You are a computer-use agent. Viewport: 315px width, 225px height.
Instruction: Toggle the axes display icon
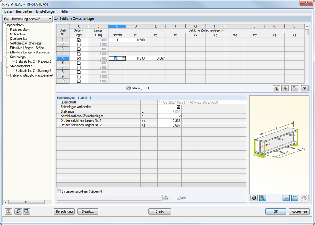coord(295,198)
